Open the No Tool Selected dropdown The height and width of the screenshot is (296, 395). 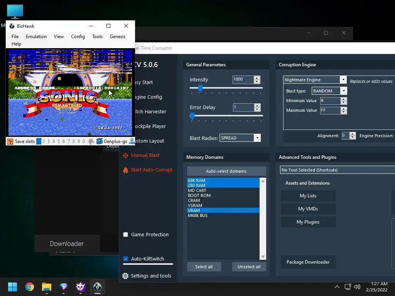tap(337, 170)
